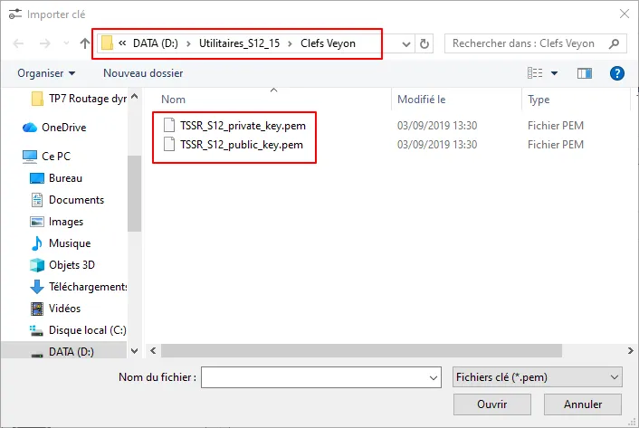Open the Organiser menu
This screenshot has width=639, height=428.
click(x=46, y=73)
